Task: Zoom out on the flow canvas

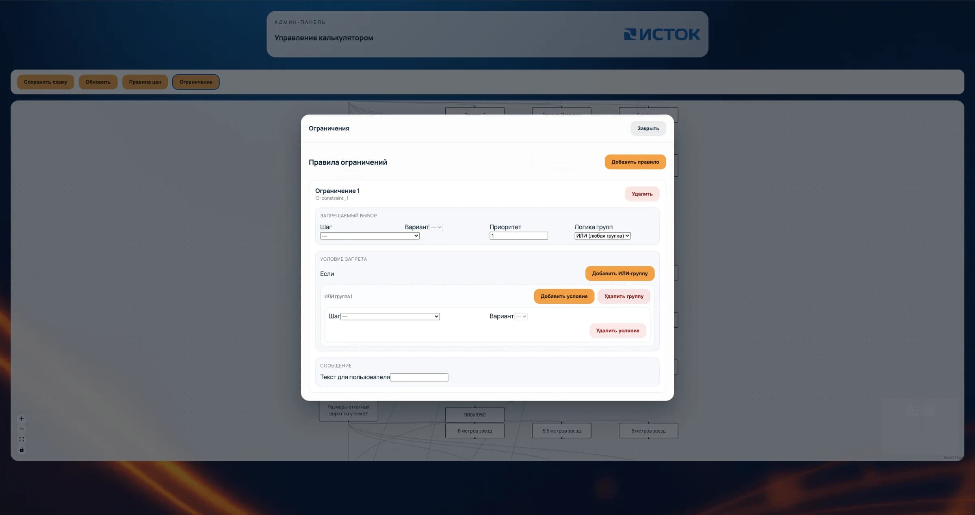Action: click(22, 429)
